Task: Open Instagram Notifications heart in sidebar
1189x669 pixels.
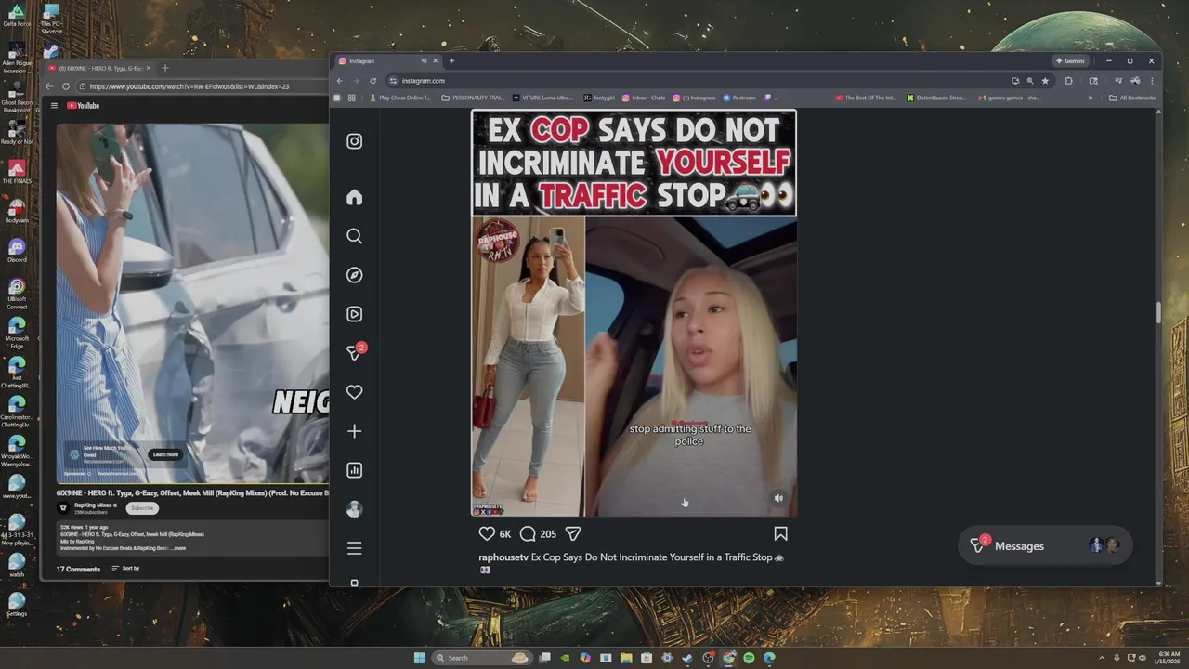Action: (354, 392)
